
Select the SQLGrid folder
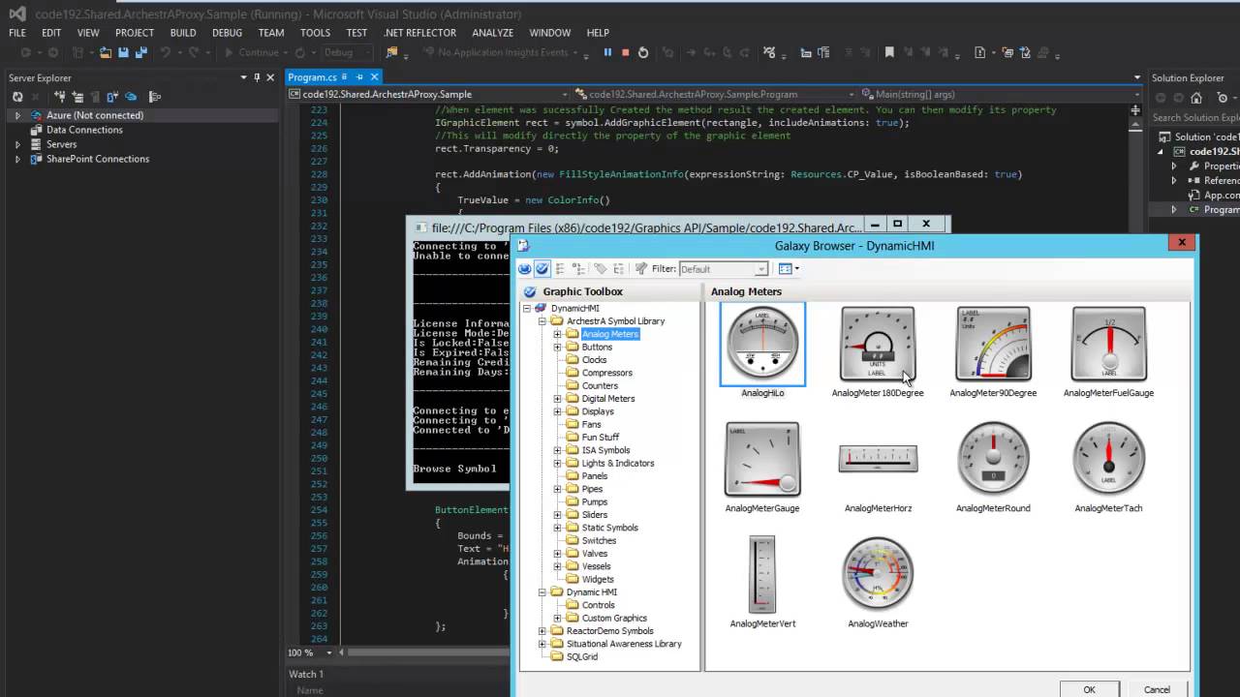pos(581,657)
